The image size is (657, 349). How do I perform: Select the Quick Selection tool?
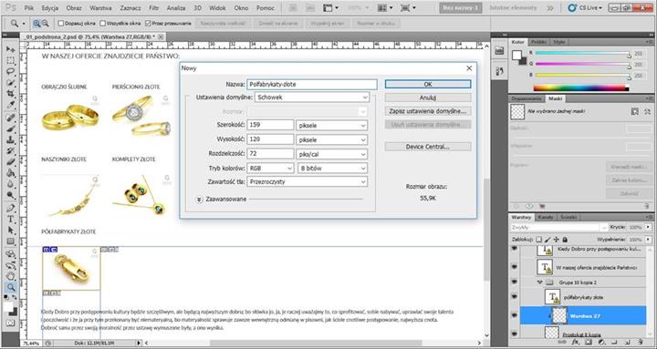10,82
